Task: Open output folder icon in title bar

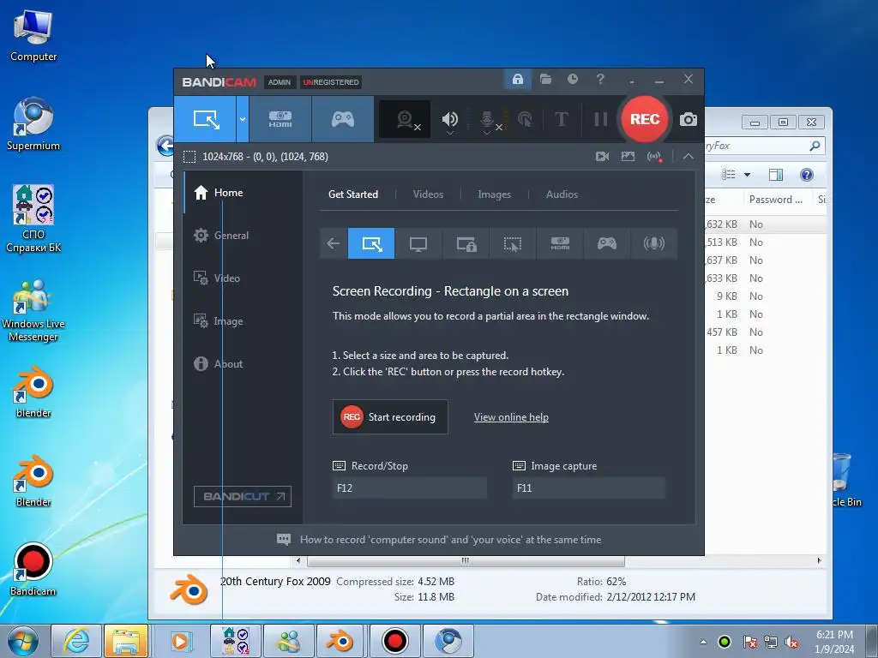Action: [x=545, y=79]
